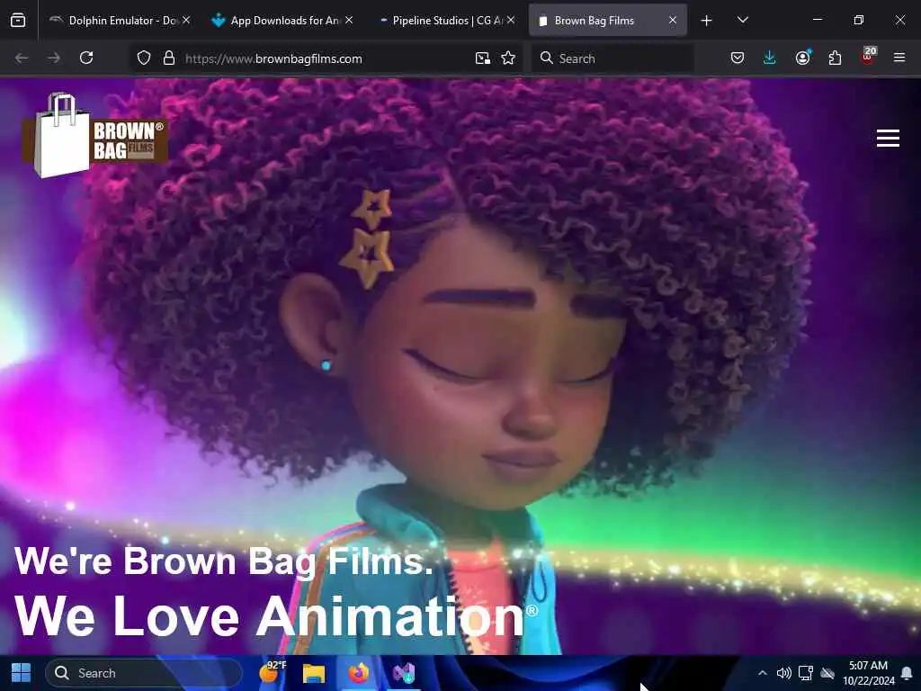
Task: Go forward one page
Action: [x=54, y=58]
